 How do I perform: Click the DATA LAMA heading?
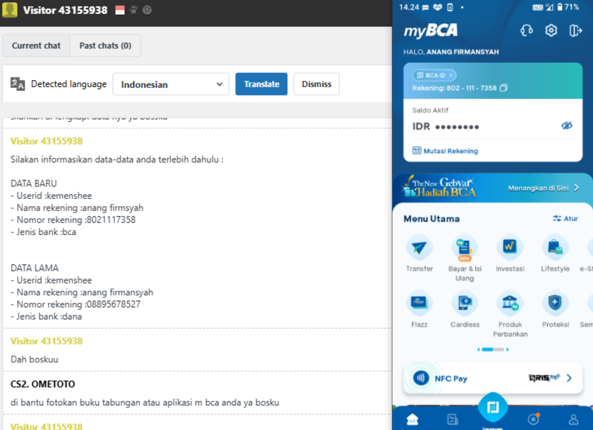(x=34, y=268)
